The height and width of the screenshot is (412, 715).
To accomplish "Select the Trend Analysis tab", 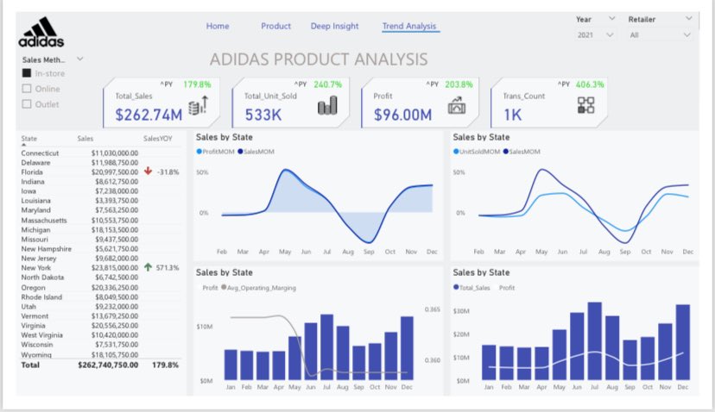I will point(409,27).
